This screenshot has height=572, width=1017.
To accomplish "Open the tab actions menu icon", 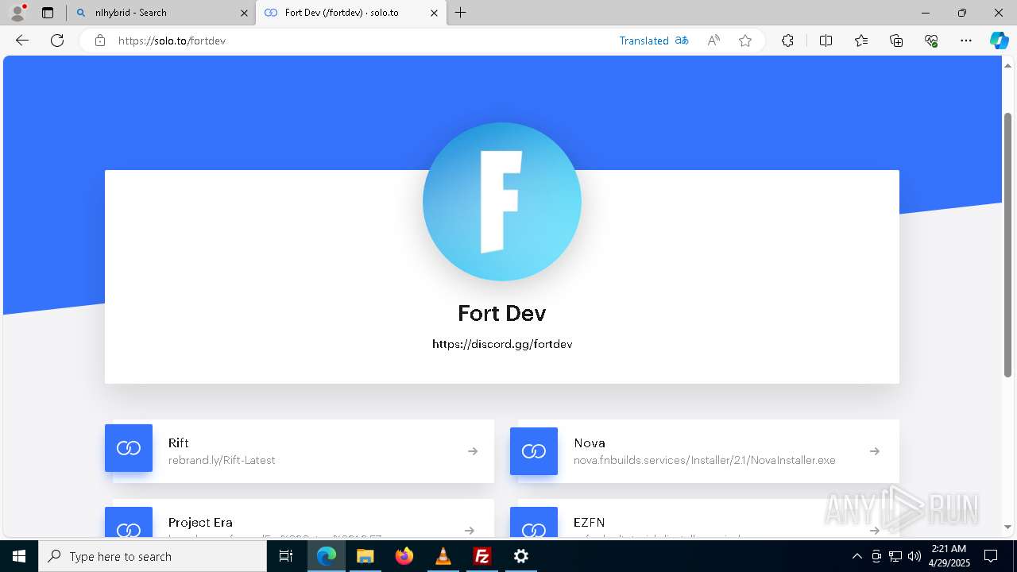I will pyautogui.click(x=48, y=13).
